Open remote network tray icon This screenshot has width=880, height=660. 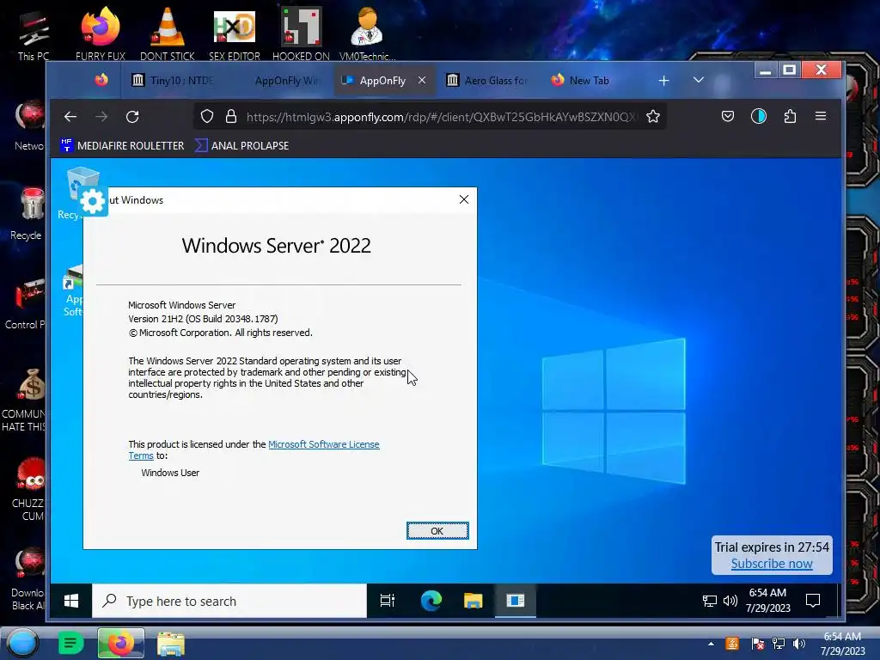[709, 601]
